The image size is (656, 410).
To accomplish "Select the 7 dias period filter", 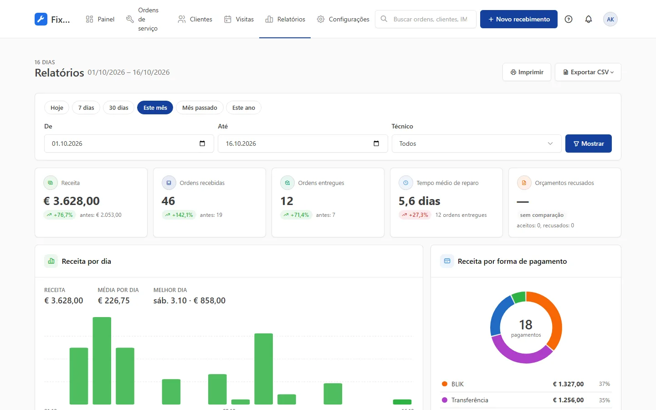I will pos(86,108).
